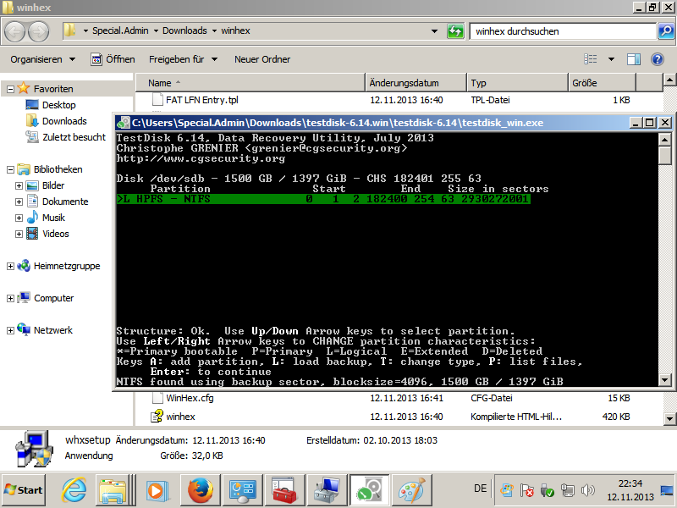The height and width of the screenshot is (508, 677).
Task: Open Windows Media Player taskbar icon
Action: [x=157, y=490]
